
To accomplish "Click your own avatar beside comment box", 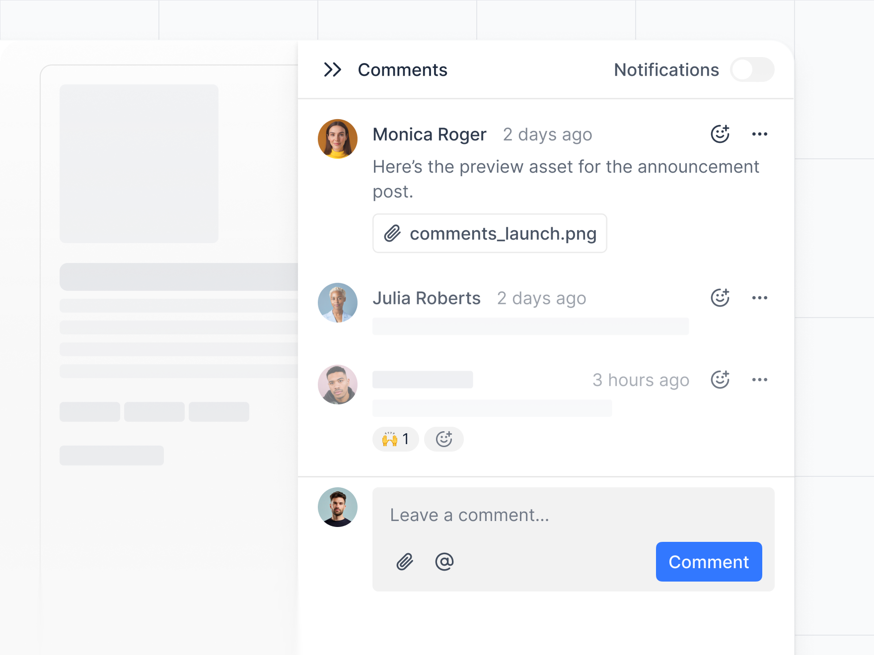I will pyautogui.click(x=338, y=507).
